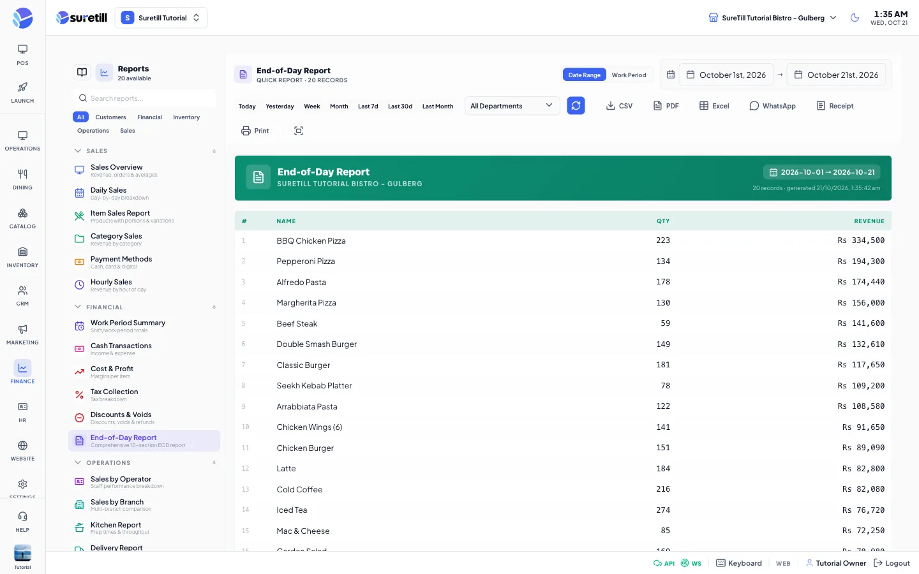Click the refresh report button
Viewport: 919px width, 574px height.
(576, 106)
